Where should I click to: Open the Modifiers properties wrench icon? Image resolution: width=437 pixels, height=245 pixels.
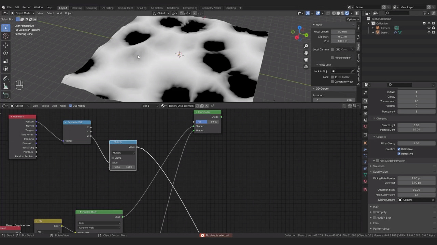(x=365, y=149)
